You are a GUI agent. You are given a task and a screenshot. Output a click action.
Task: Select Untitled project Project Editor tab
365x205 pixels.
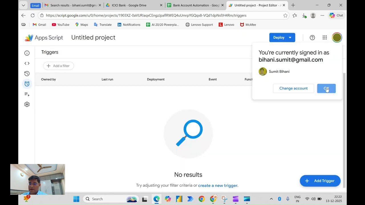[x=257, y=5]
